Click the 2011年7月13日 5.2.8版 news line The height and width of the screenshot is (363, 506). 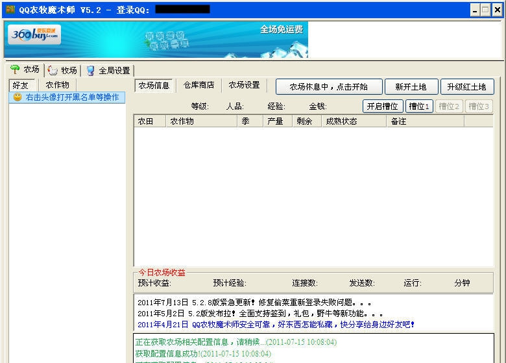pyautogui.click(x=254, y=303)
